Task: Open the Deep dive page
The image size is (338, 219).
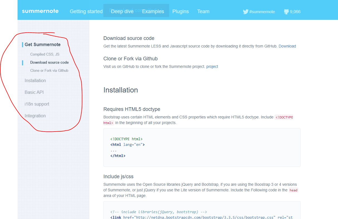Action: point(122,11)
